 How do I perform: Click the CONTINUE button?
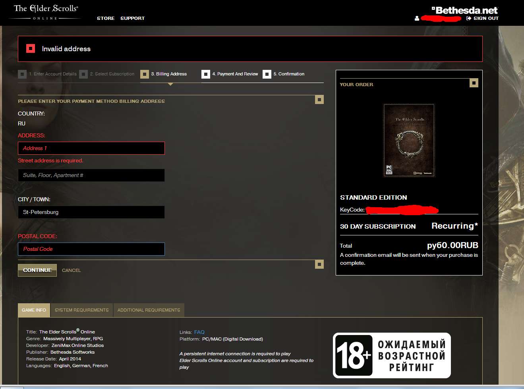37,270
